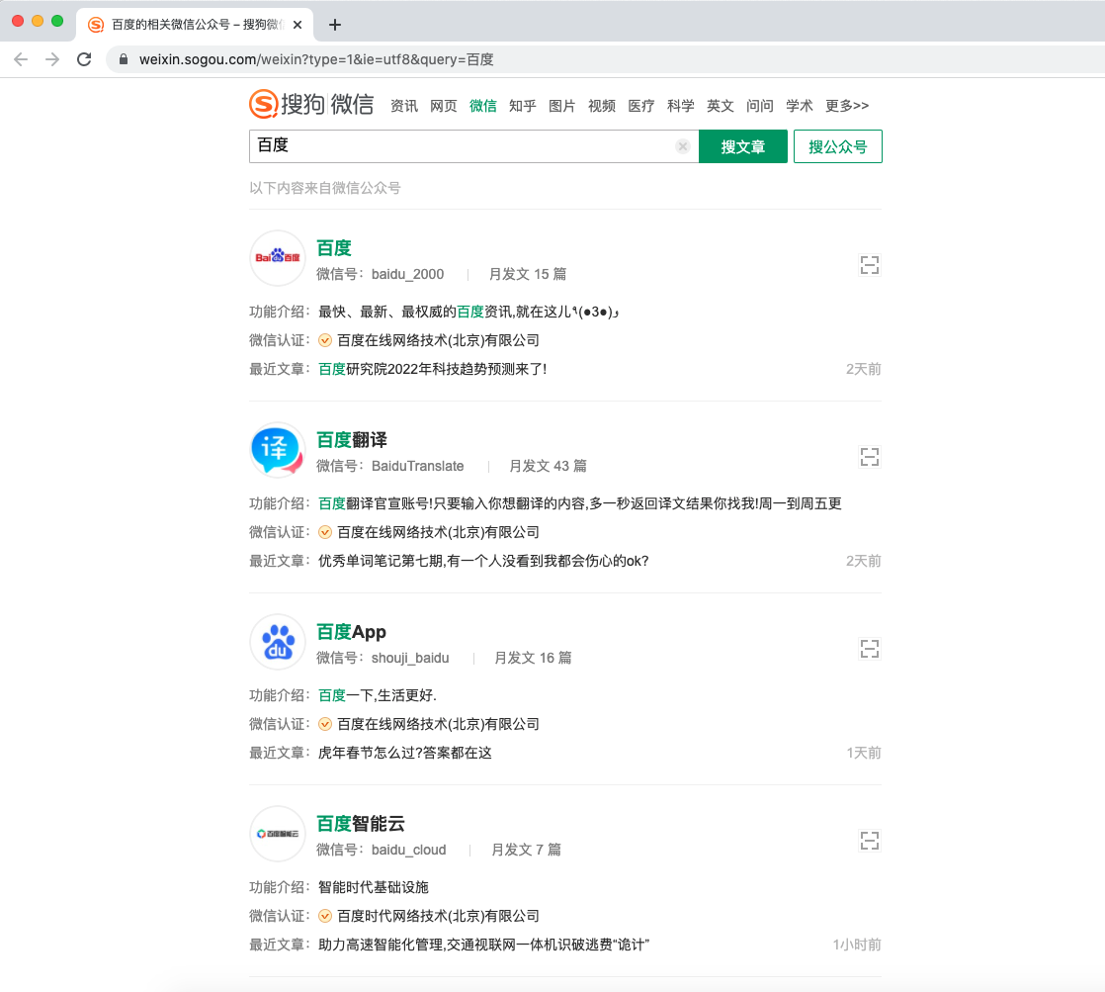Image resolution: width=1105 pixels, height=992 pixels.
Task: Expand the 更多>> navigation options
Action: tap(846, 106)
